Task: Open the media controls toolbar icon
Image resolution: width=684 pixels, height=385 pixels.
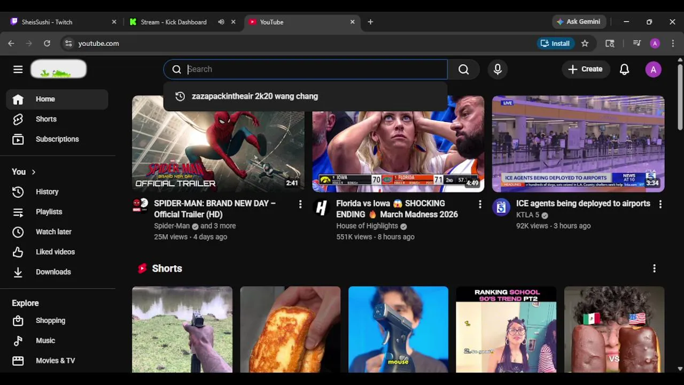Action: tap(636, 43)
